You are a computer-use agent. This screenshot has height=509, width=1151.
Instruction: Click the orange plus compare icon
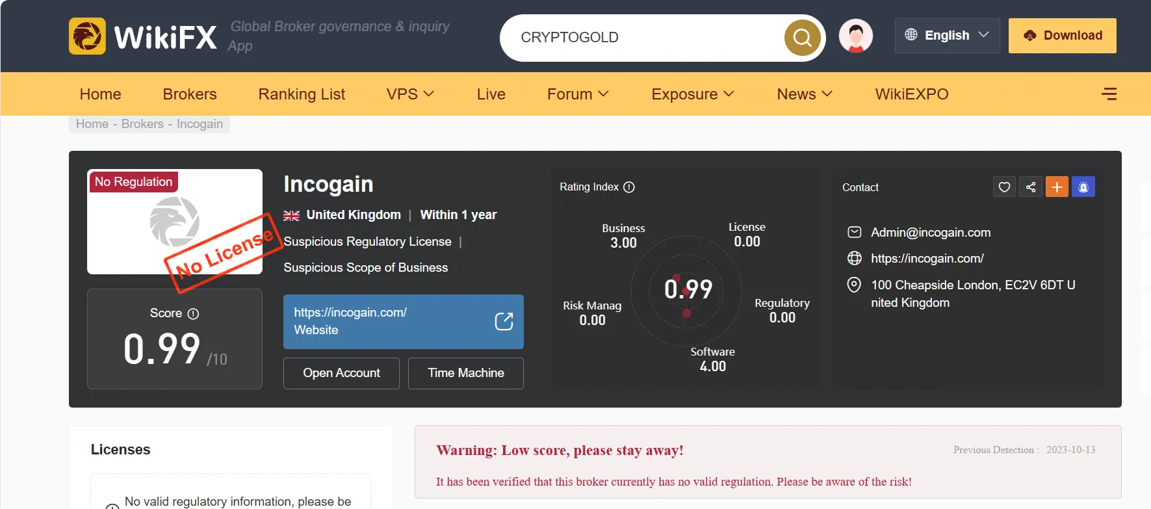pos(1057,187)
